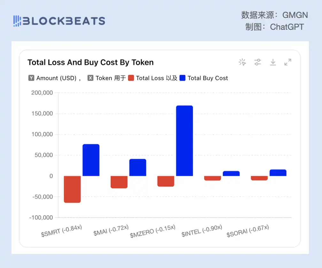322x268 pixels.
Task: Toggle the red Total Loss legend swatch
Action: (131, 78)
